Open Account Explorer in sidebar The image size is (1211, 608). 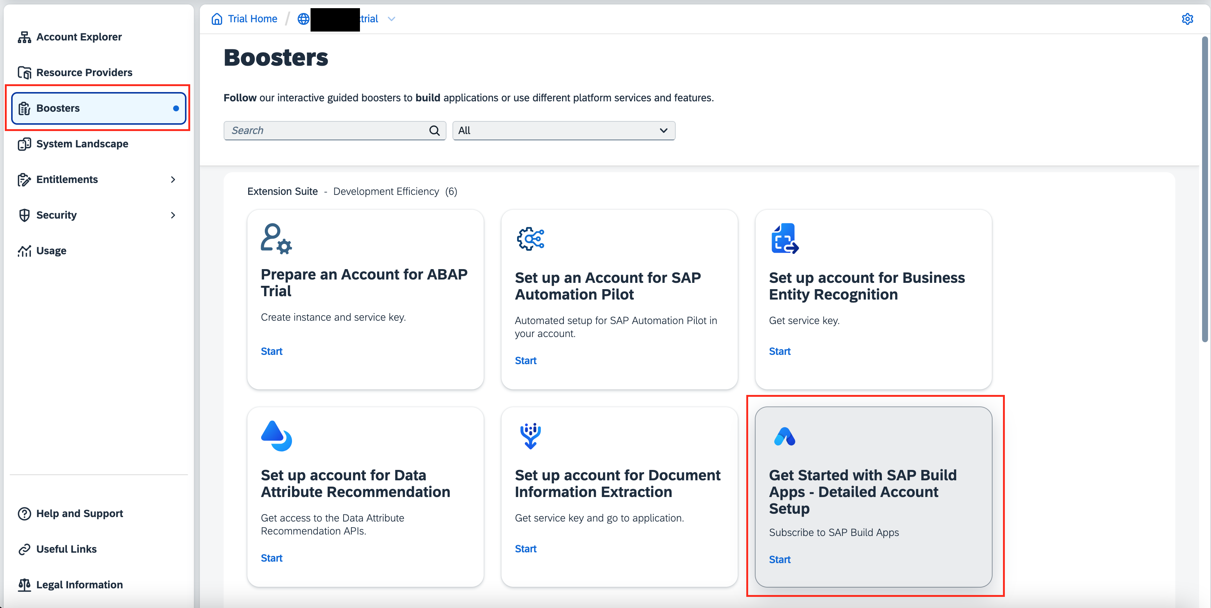(79, 37)
